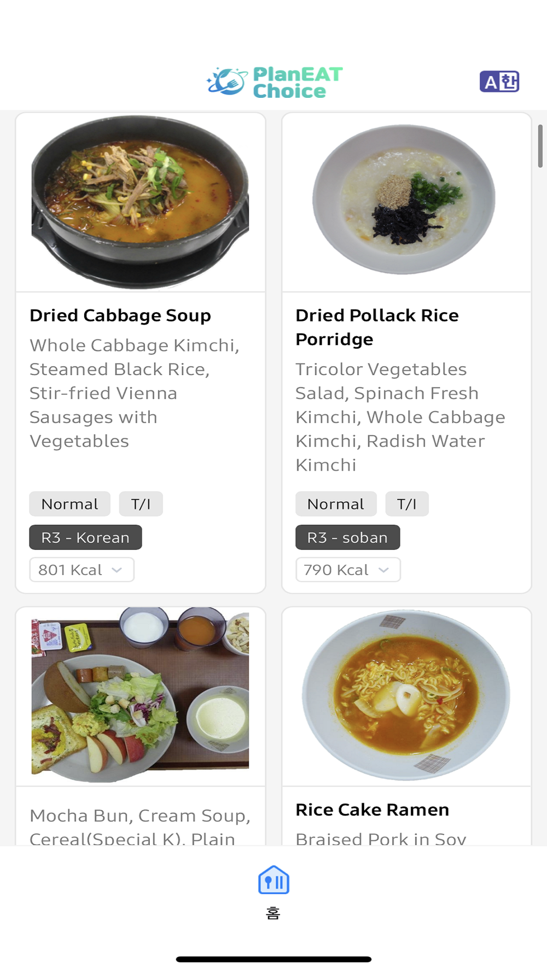
Task: Open the home tab icon at bottom
Action: point(273,880)
